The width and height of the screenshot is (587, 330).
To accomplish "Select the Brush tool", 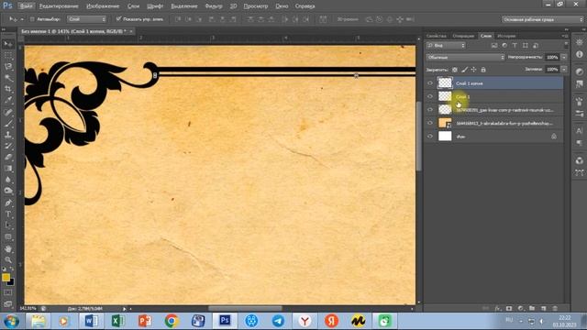I will 8,124.
